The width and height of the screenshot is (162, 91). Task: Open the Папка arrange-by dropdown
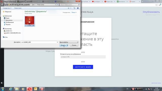(x=74, y=12)
